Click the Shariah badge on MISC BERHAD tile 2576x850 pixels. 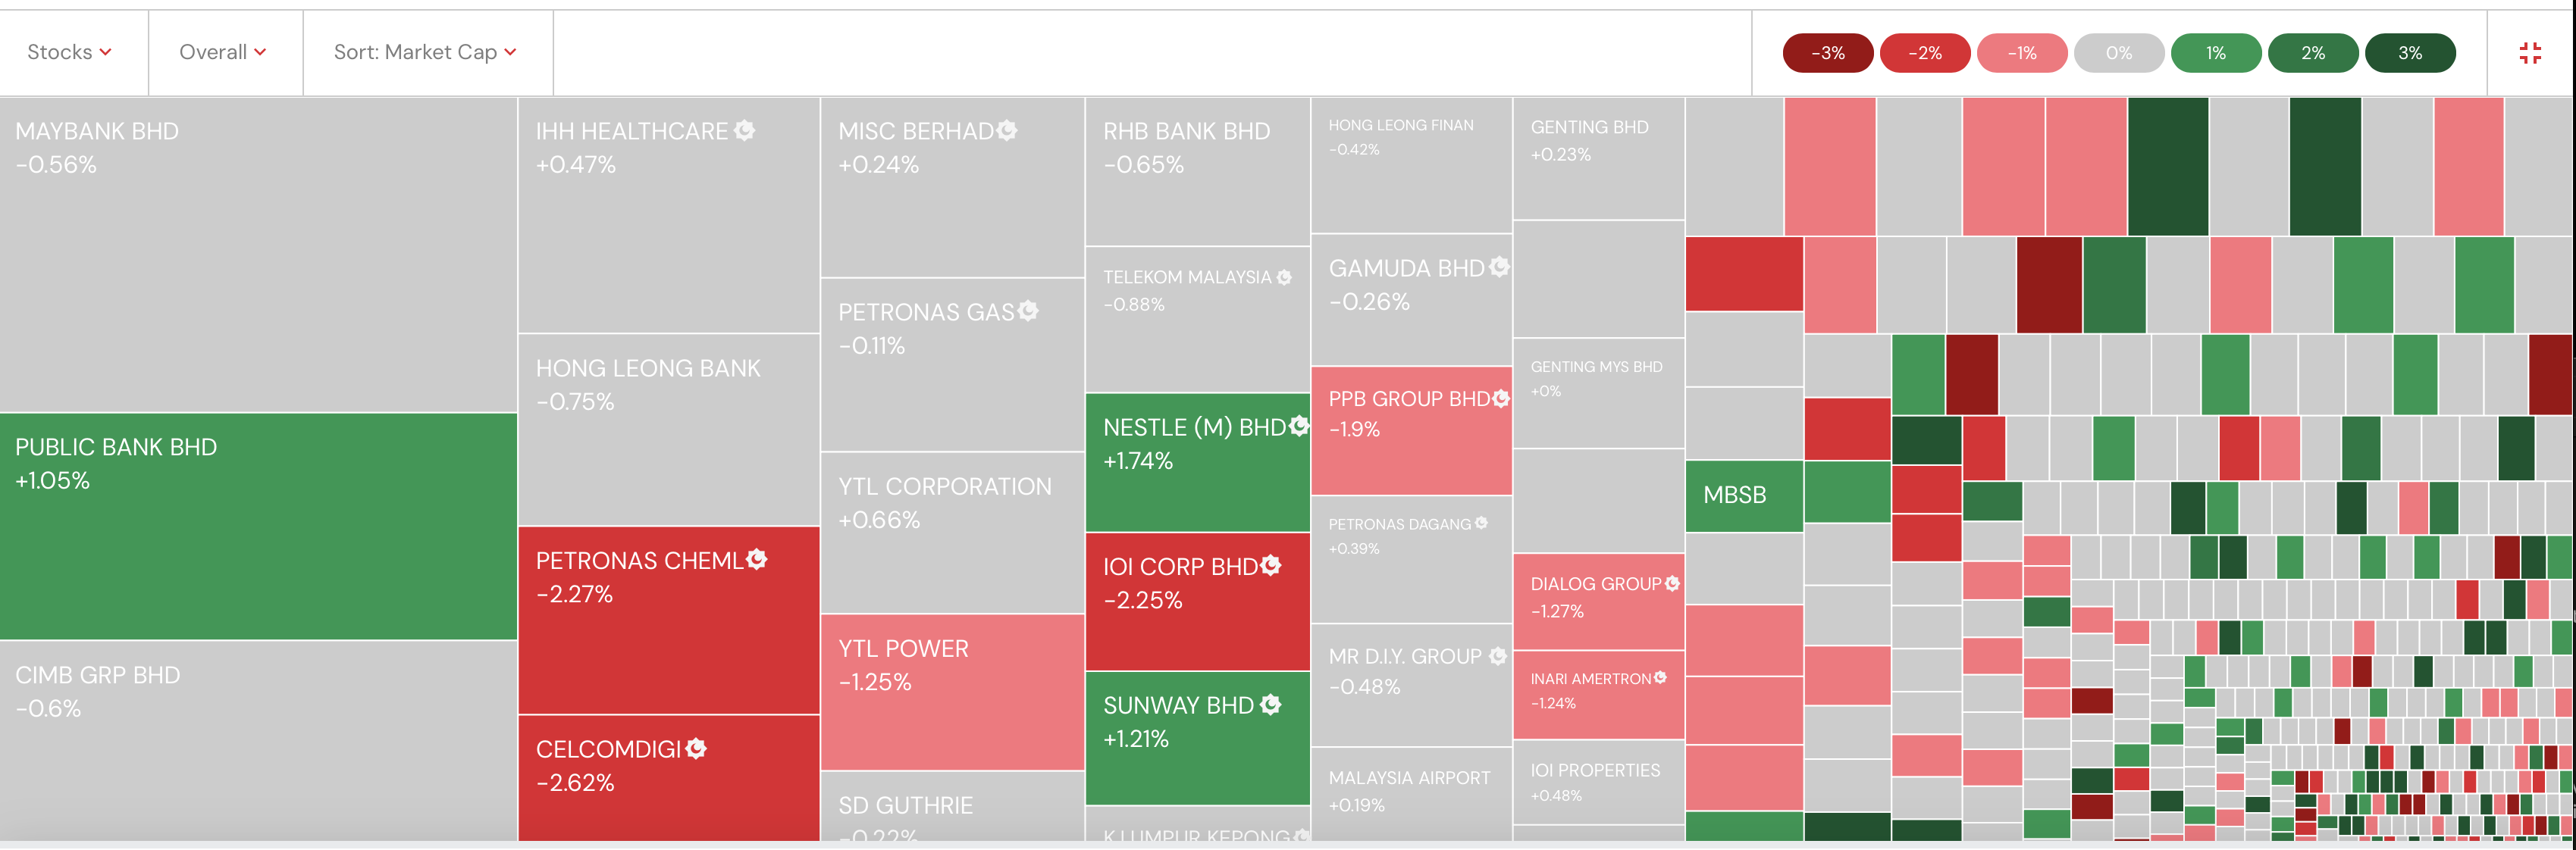(x=1006, y=130)
